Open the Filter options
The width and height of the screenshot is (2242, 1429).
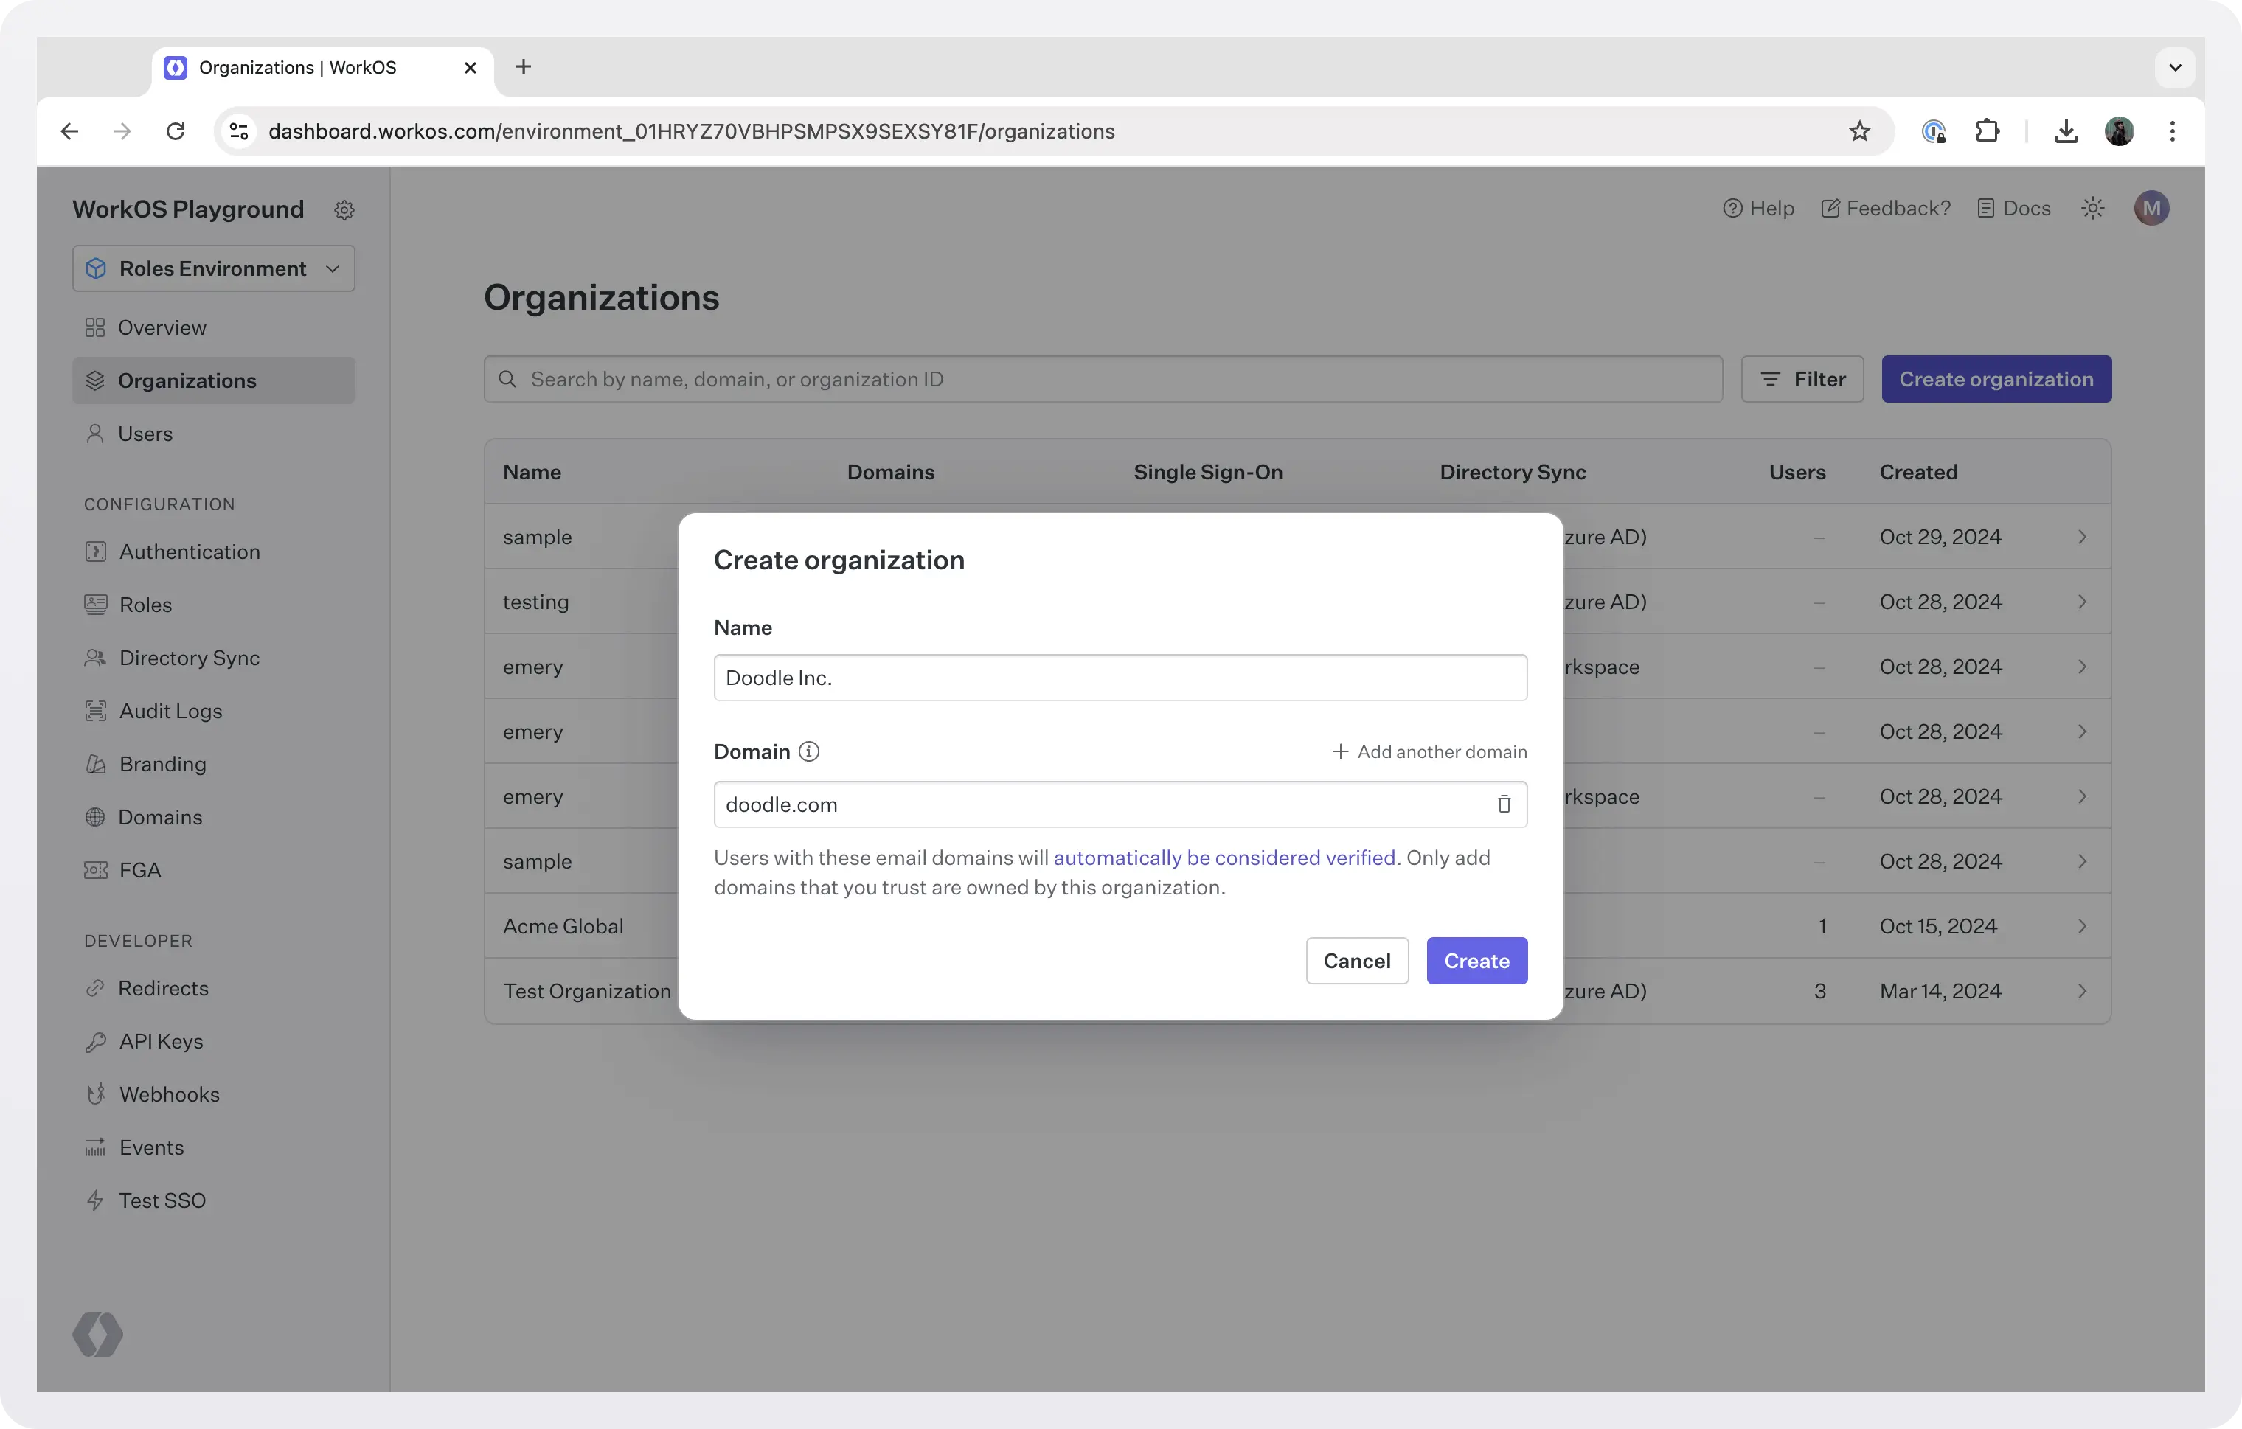click(x=1802, y=379)
